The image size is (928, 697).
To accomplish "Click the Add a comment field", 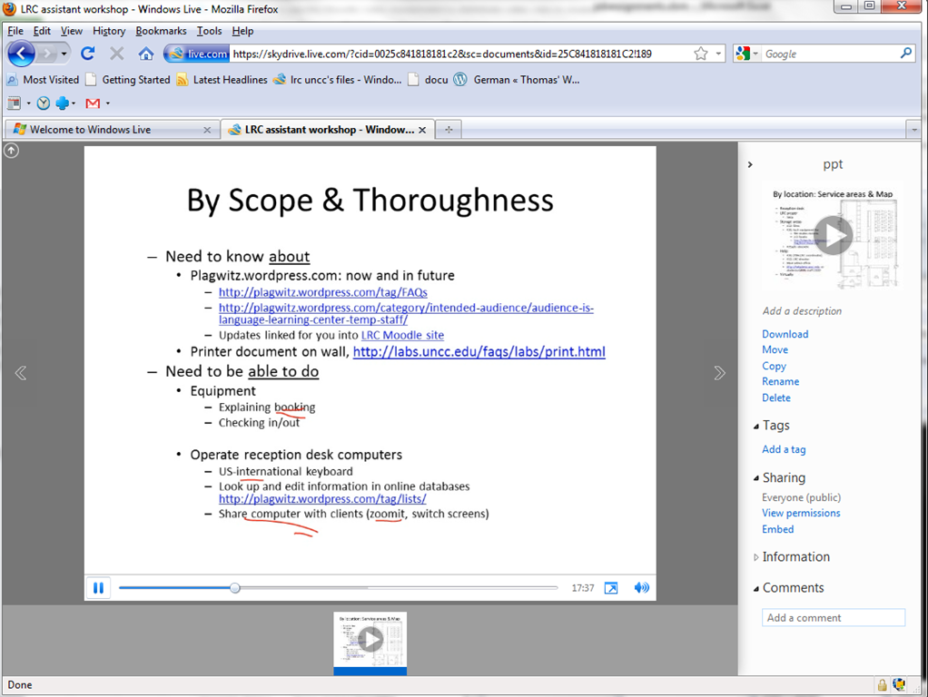I will coord(833,618).
